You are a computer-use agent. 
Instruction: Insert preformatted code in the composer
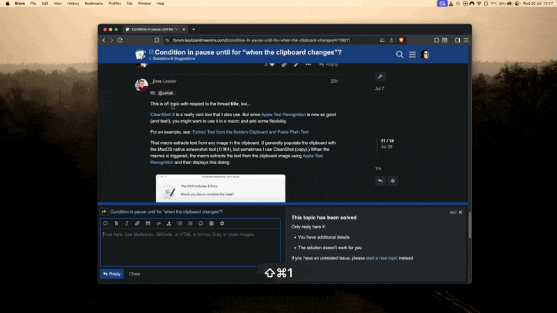click(x=159, y=223)
